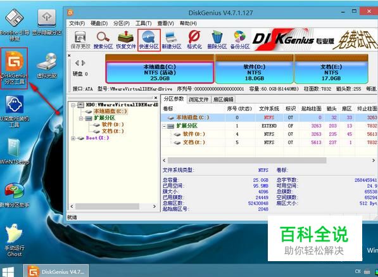Create a New Partition (新建分区)
The height and width of the screenshot is (277, 378).
tap(172, 41)
